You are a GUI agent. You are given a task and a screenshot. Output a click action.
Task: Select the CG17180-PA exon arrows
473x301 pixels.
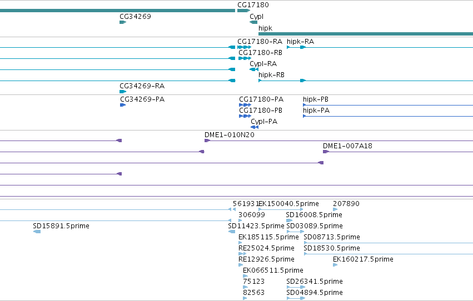coord(245,105)
